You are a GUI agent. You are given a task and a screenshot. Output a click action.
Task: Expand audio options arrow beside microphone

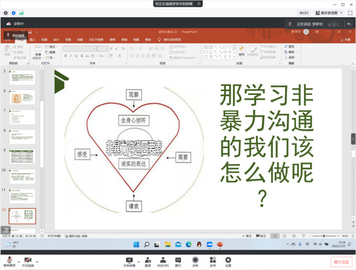pos(19,262)
